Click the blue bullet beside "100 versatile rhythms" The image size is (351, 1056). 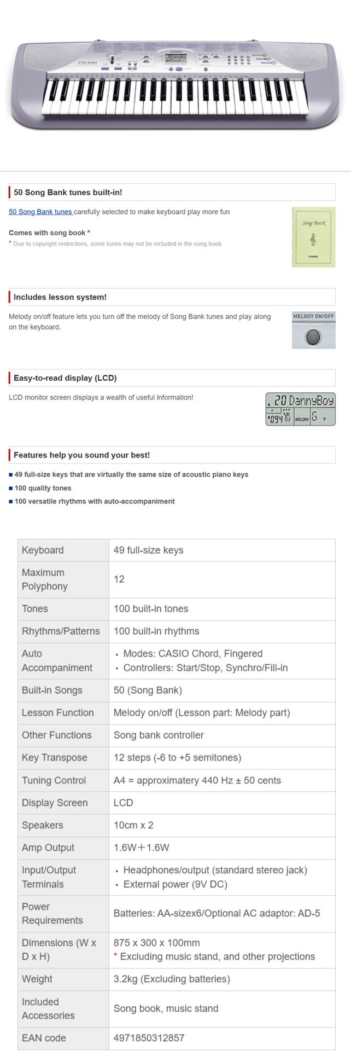click(11, 501)
